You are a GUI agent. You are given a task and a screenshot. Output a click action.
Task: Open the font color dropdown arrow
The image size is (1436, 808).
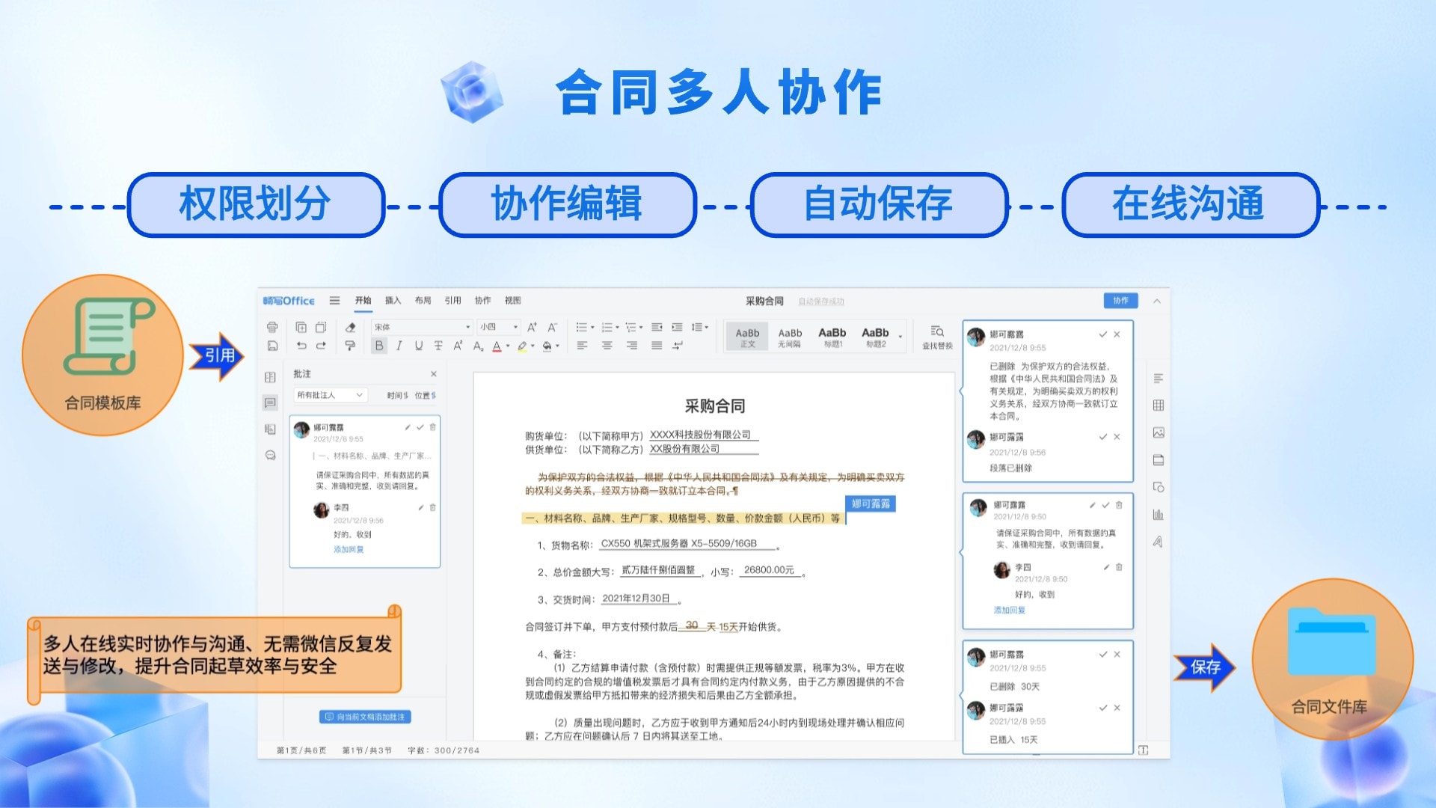(508, 346)
